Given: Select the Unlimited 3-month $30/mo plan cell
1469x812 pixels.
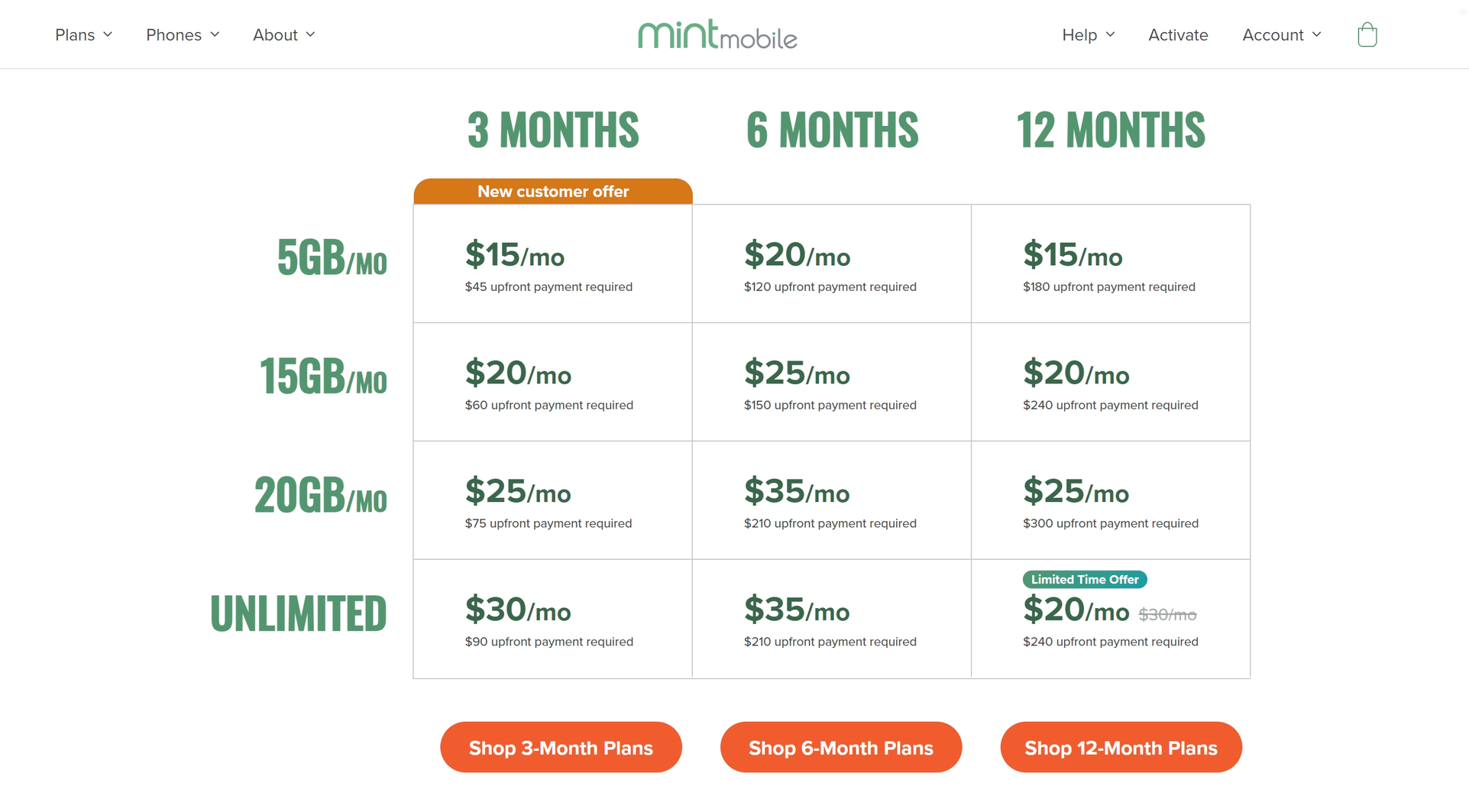Looking at the screenshot, I should (553, 619).
